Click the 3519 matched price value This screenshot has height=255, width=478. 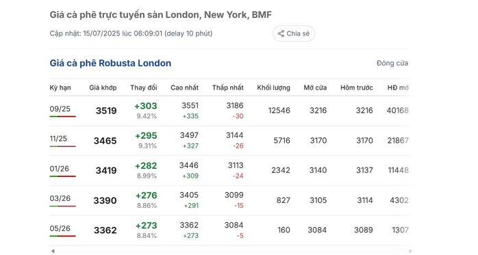click(106, 111)
